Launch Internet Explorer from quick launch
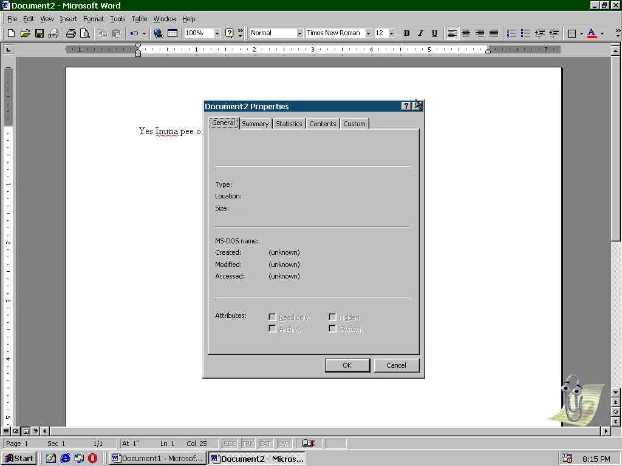Image resolution: width=622 pixels, height=466 pixels. 65,459
